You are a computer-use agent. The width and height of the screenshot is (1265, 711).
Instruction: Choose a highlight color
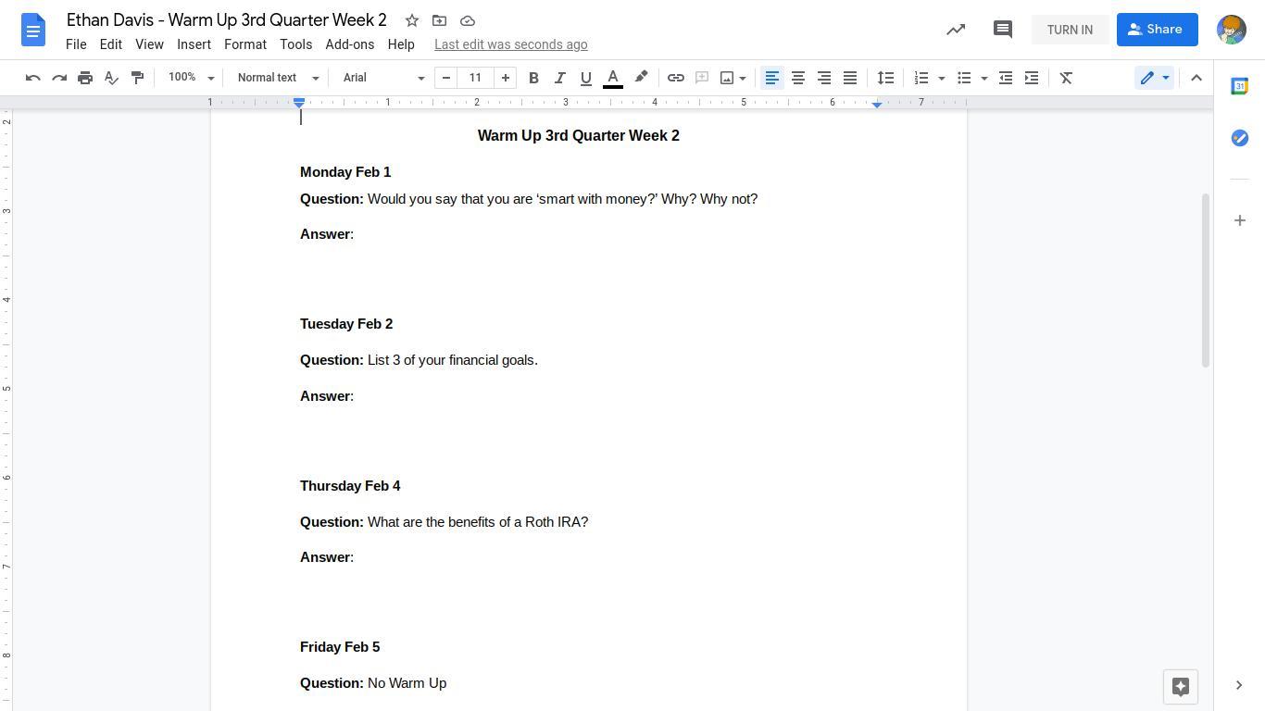point(641,78)
